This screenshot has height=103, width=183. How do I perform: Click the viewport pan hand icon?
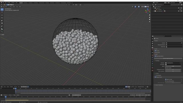click(150, 17)
